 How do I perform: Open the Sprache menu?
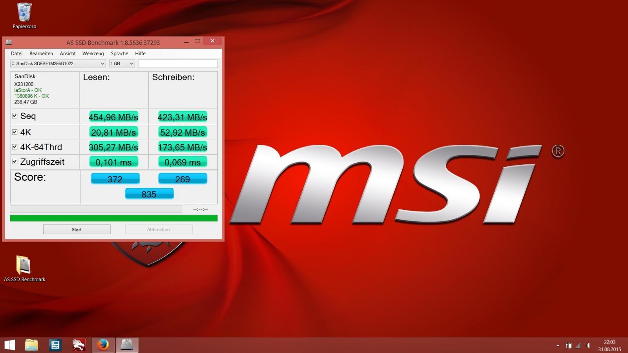tap(119, 53)
